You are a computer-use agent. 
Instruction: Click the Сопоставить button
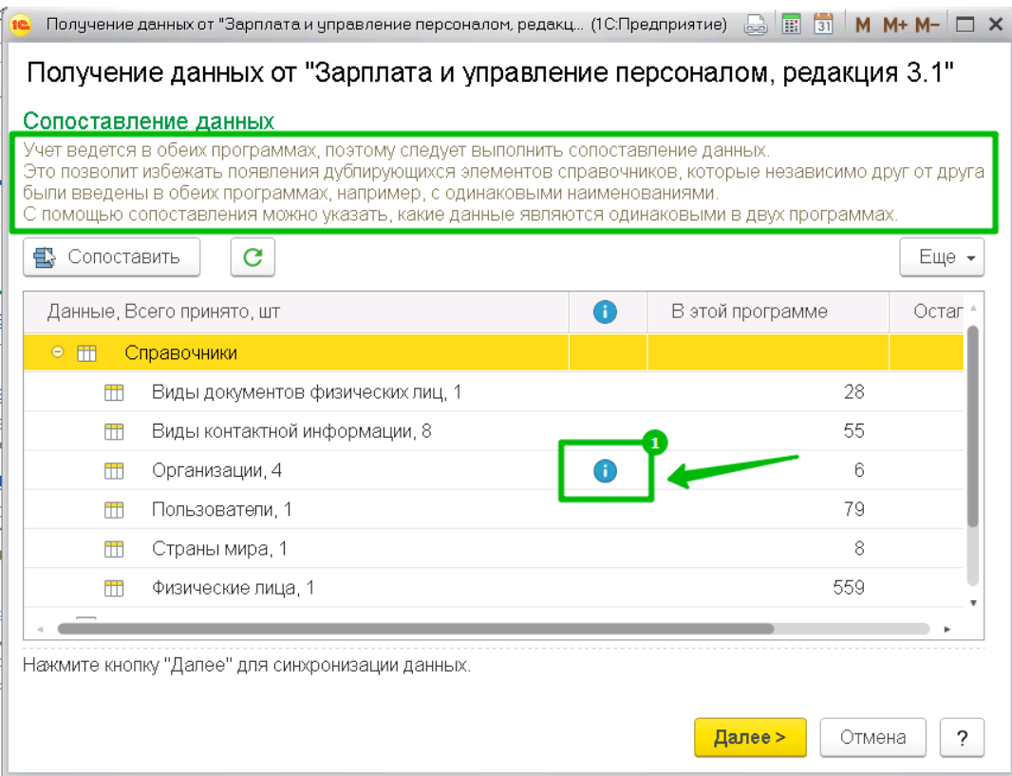tap(111, 257)
